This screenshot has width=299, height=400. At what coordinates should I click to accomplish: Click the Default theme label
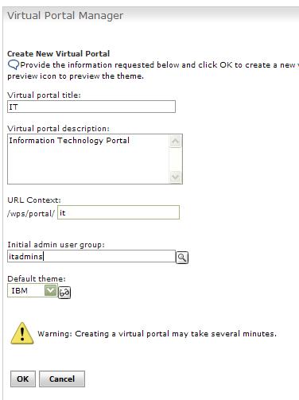37,279
